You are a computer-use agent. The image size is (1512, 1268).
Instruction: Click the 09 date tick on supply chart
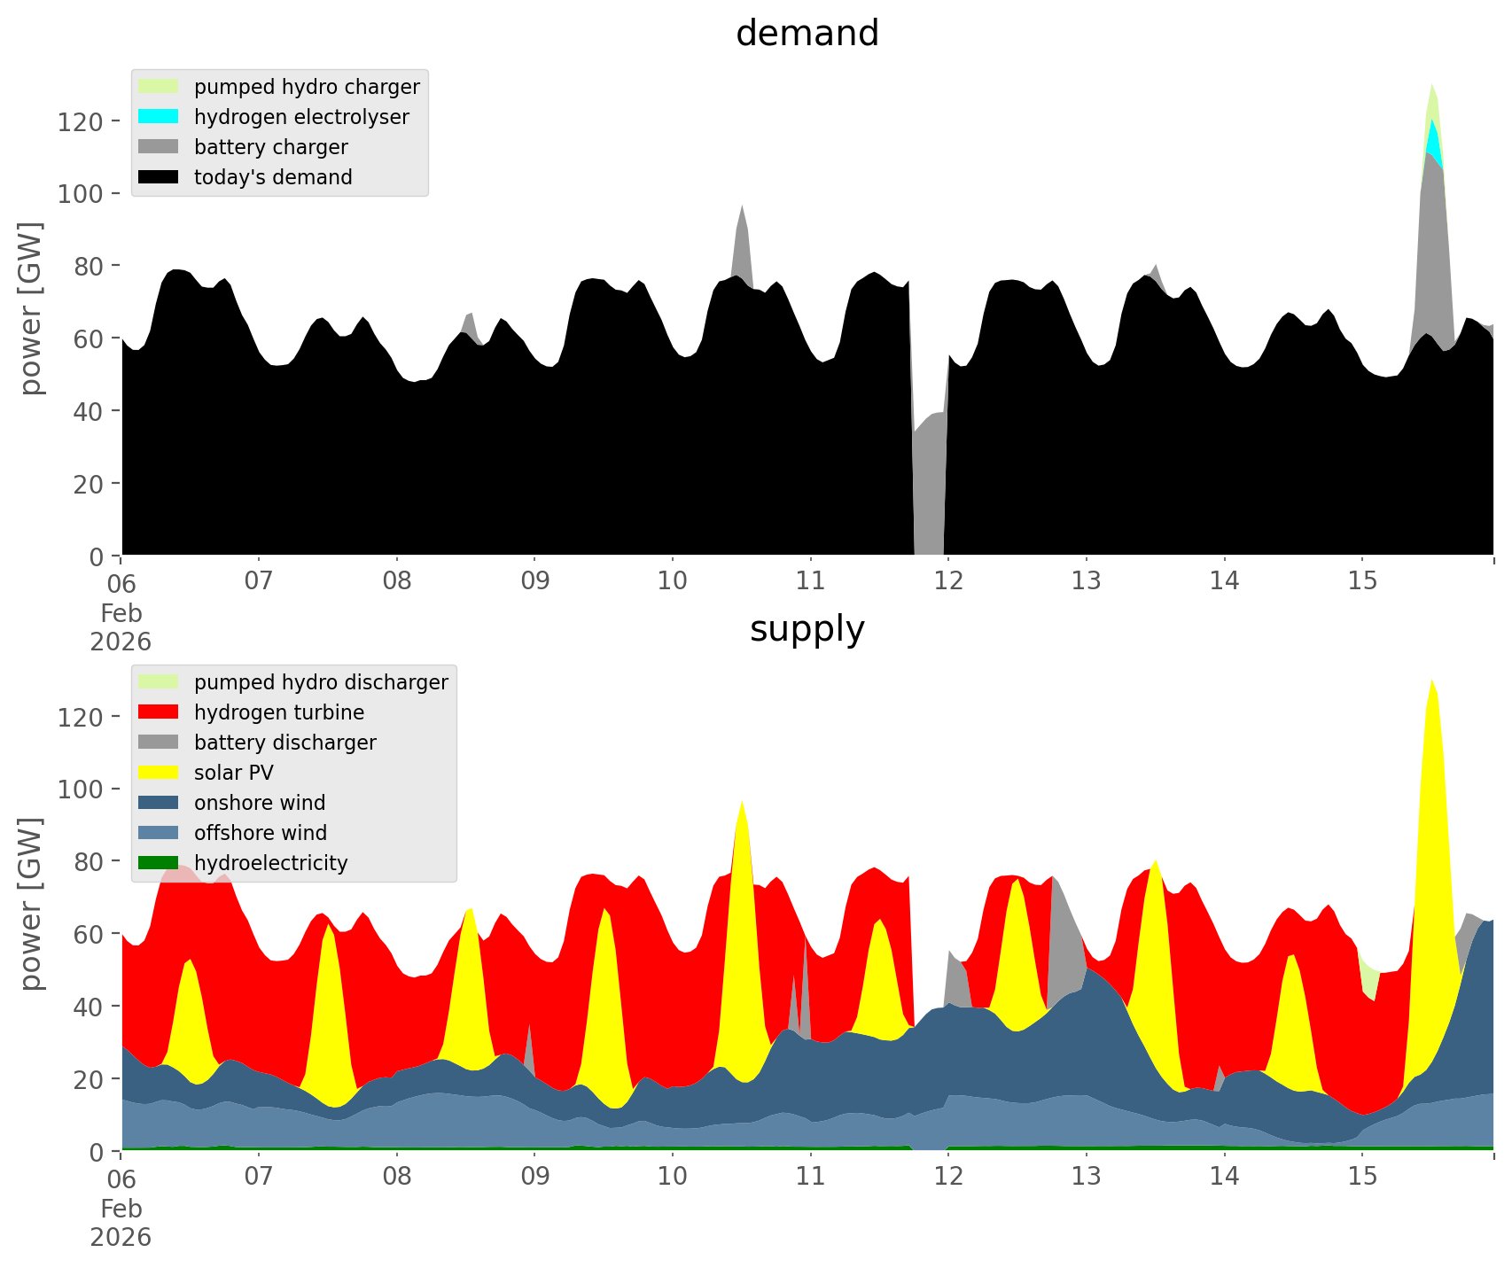534,1178
